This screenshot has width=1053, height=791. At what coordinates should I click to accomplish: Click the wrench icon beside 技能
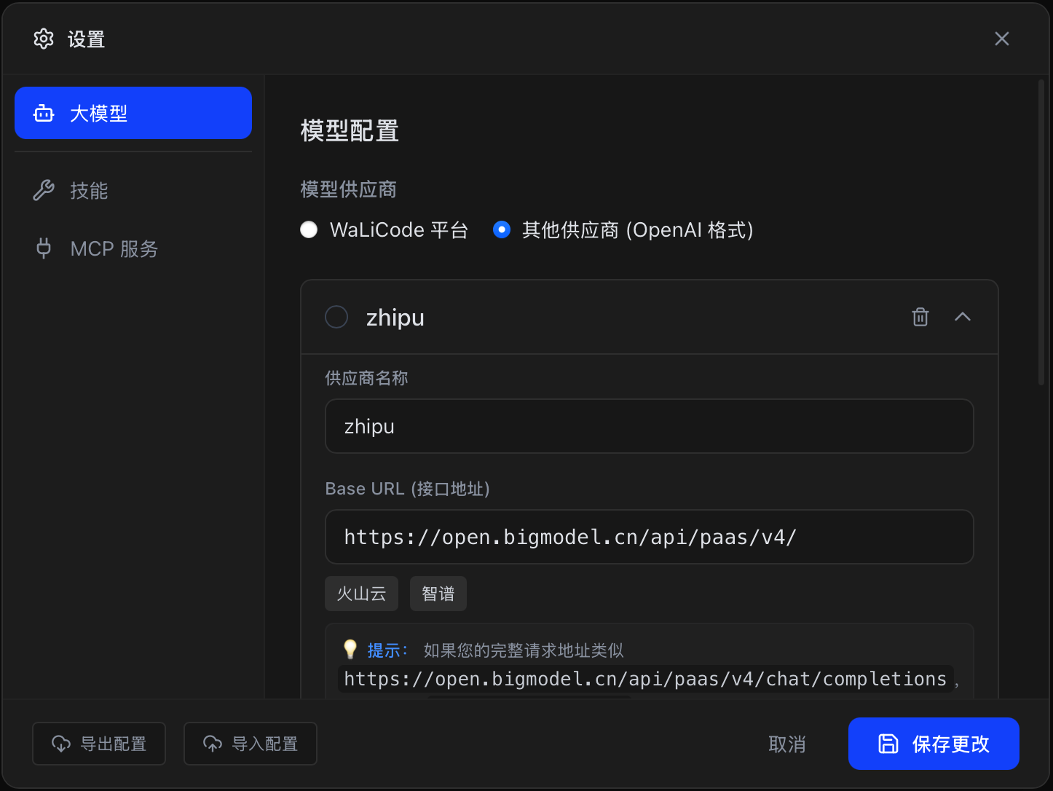(44, 191)
